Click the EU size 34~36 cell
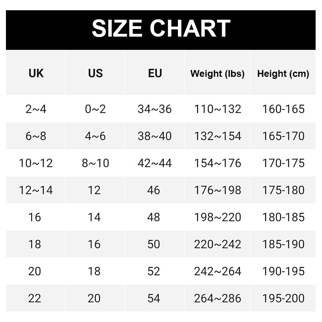322x322 pixels. coord(155,109)
